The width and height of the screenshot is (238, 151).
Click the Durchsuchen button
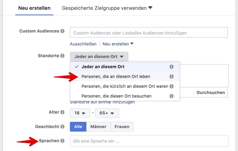tap(211, 93)
